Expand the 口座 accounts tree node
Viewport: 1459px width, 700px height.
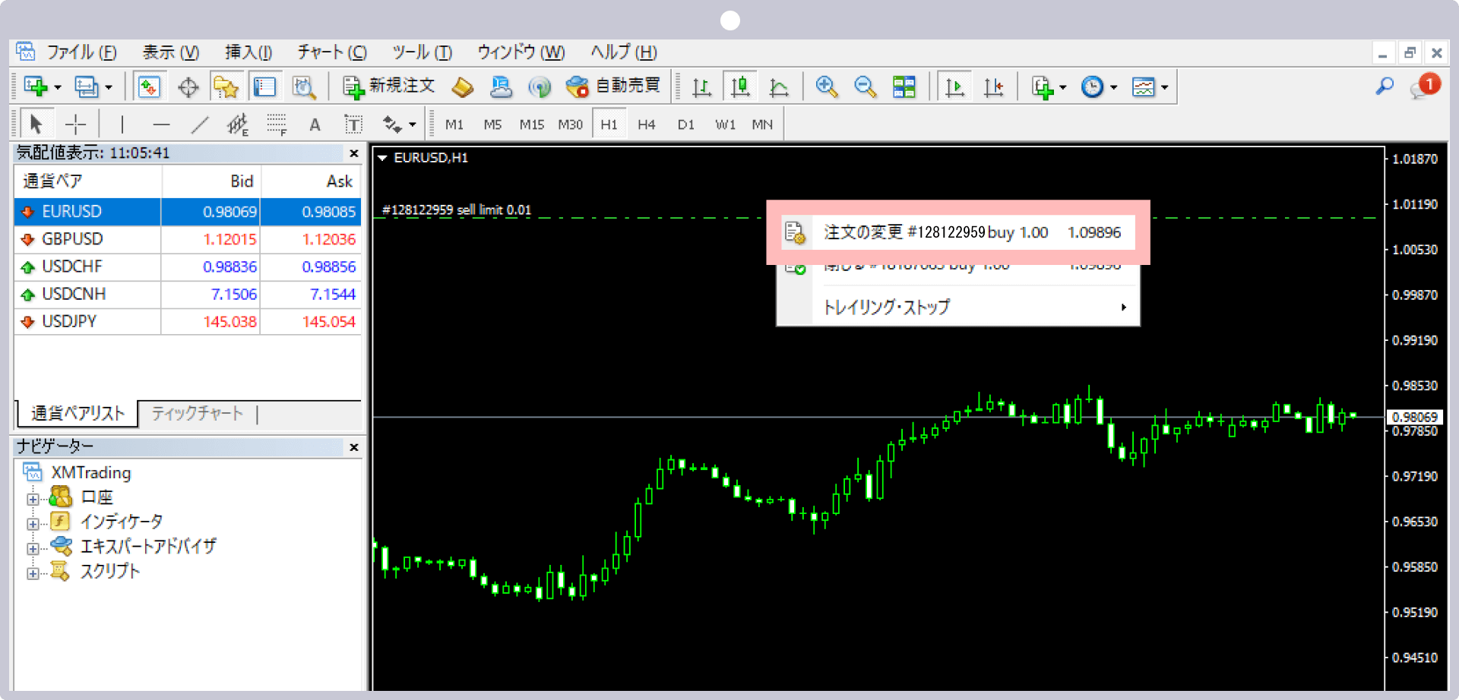point(33,499)
